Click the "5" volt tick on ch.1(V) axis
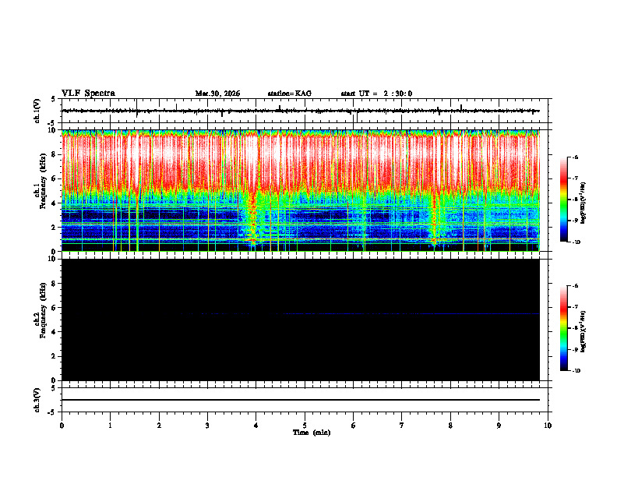Viewport: 617px width, 477px height. [54, 99]
